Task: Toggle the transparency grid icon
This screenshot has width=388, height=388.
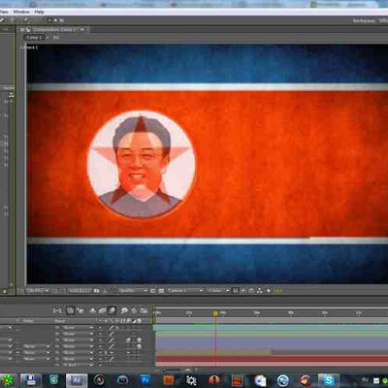Action: [x=161, y=291]
